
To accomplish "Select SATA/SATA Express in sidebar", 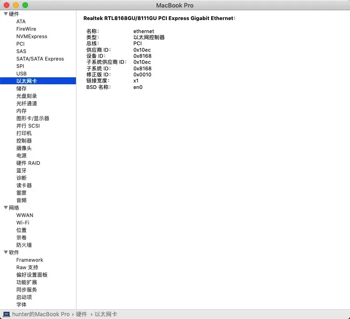I will pos(40,59).
